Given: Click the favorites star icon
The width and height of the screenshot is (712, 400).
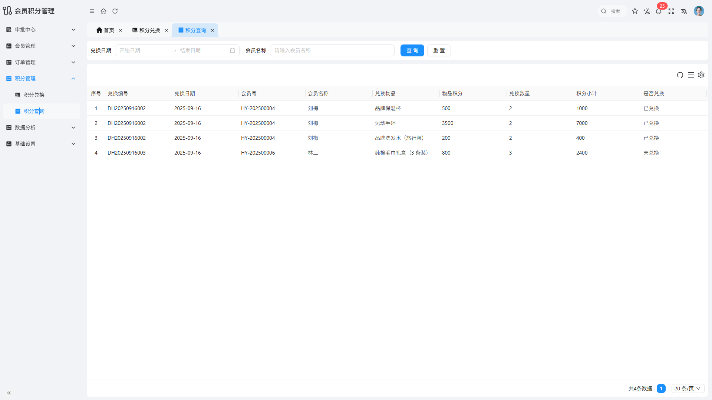Looking at the screenshot, I should 635,11.
